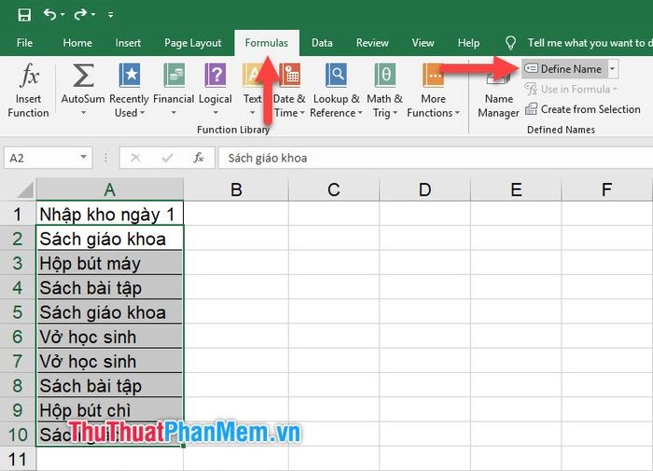Expand the Define Name dropdown arrow
This screenshot has width=653, height=471.
[613, 69]
